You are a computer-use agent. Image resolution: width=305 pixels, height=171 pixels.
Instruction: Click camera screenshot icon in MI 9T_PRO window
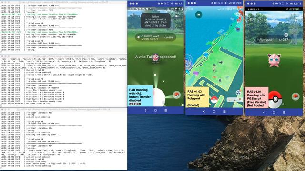(x=213, y=3)
